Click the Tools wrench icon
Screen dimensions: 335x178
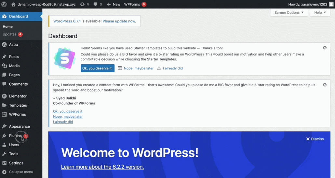[4, 154]
